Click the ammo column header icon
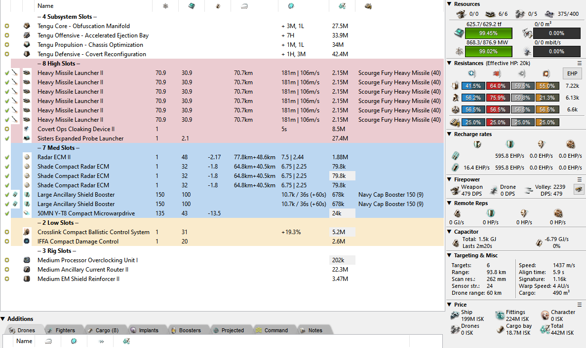This screenshot has height=348, width=586. click(x=368, y=6)
